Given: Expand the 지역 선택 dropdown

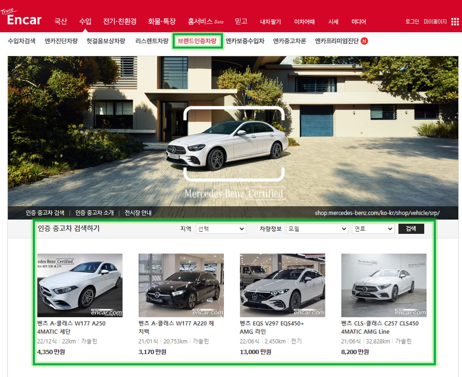Looking at the screenshot, I should click(x=221, y=229).
